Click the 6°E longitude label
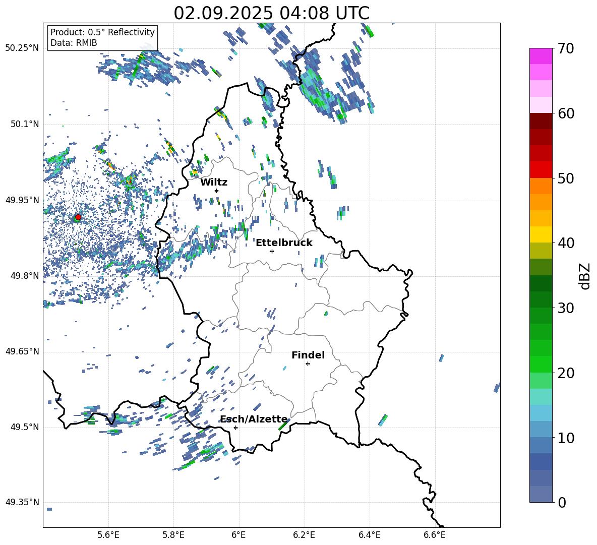597x545 pixels. click(x=238, y=535)
